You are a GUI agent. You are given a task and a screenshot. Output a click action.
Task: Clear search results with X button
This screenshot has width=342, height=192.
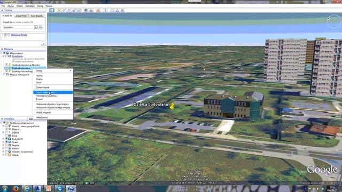tap(43, 44)
